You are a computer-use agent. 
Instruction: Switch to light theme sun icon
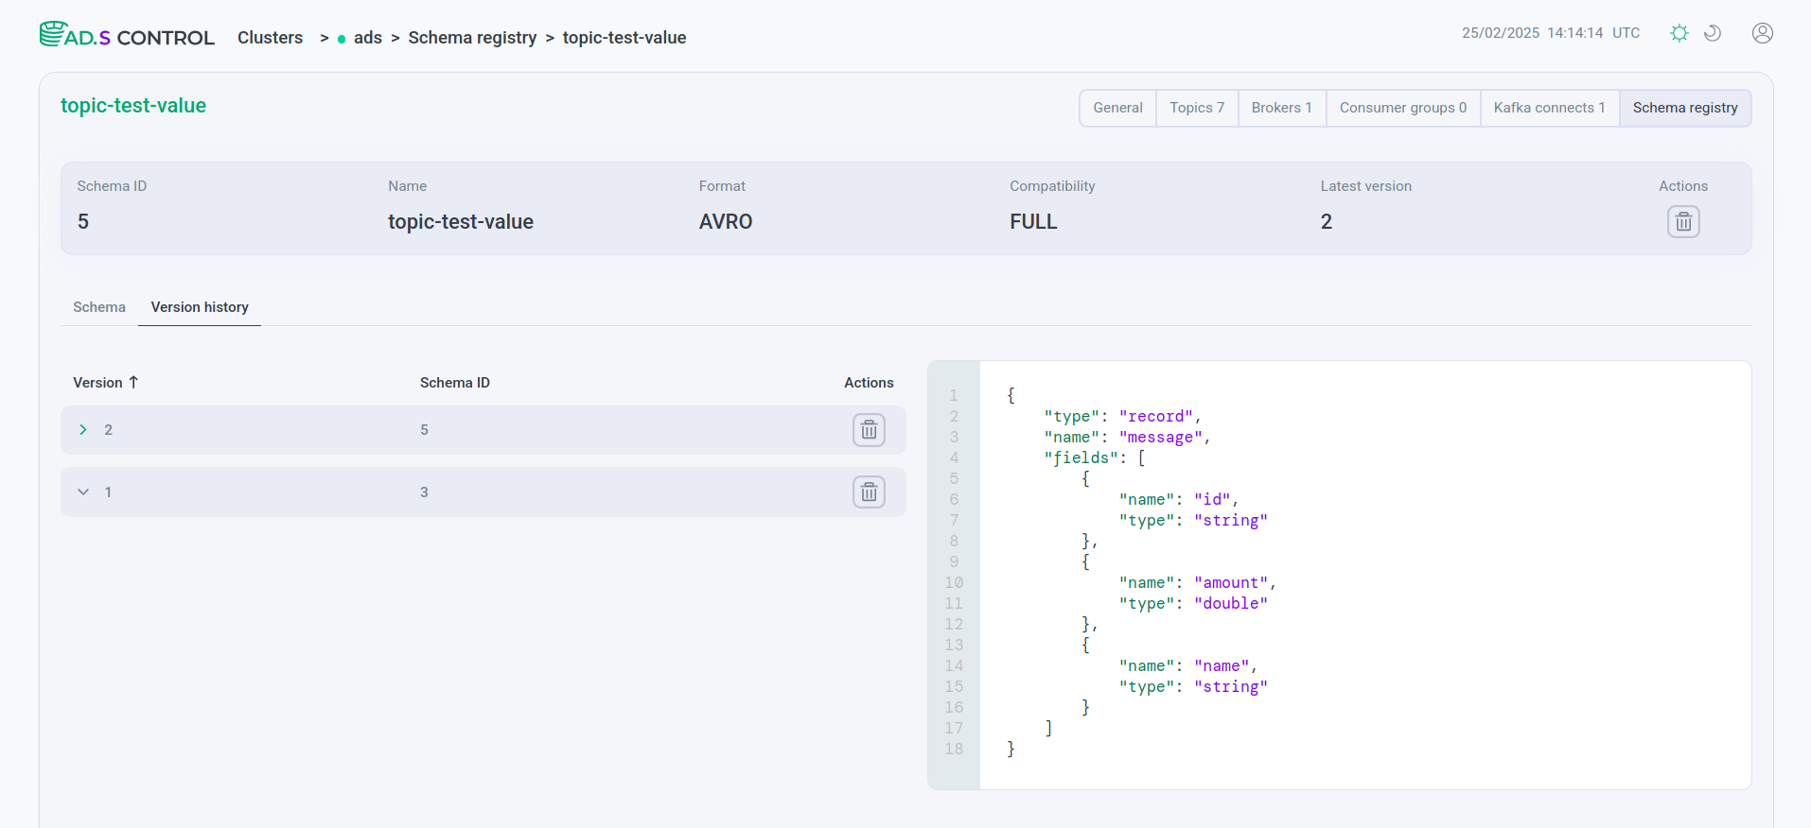pyautogui.click(x=1679, y=33)
